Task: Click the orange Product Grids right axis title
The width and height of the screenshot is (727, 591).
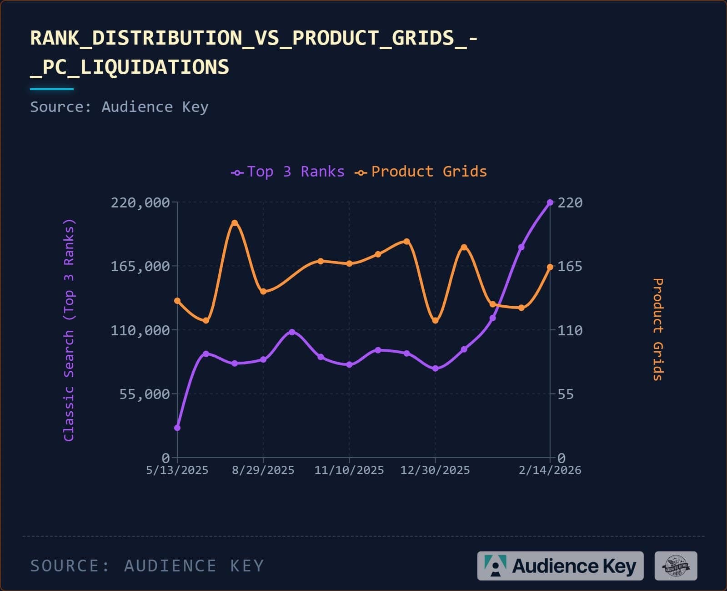Action: click(658, 329)
